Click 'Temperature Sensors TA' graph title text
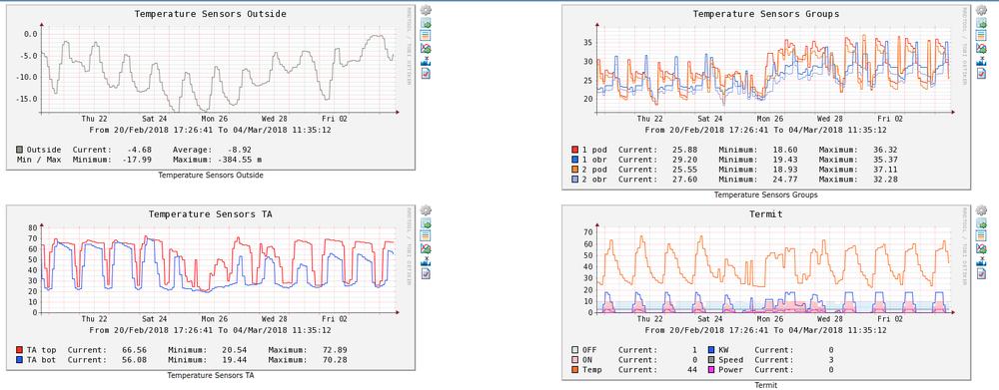Screen dimensions: 999x390 tap(210, 213)
